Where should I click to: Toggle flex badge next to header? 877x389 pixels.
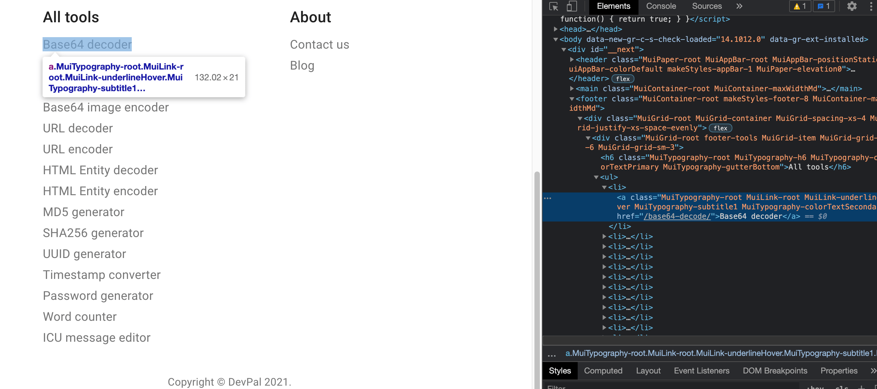click(x=623, y=79)
